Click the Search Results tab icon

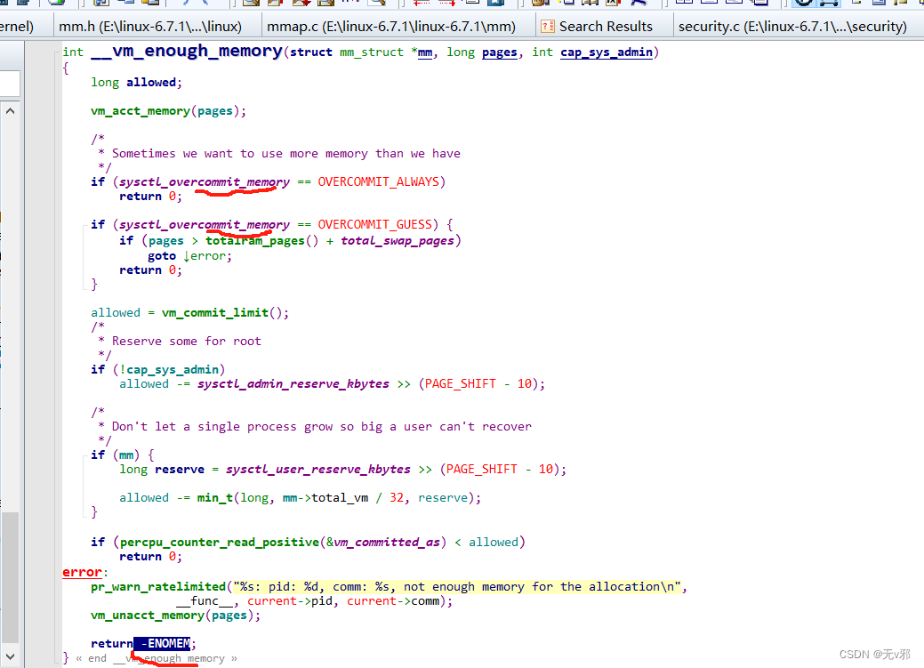pos(548,27)
